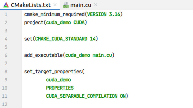Click line number 11 in the gutter
This screenshot has width=193, height=108.
5,96
